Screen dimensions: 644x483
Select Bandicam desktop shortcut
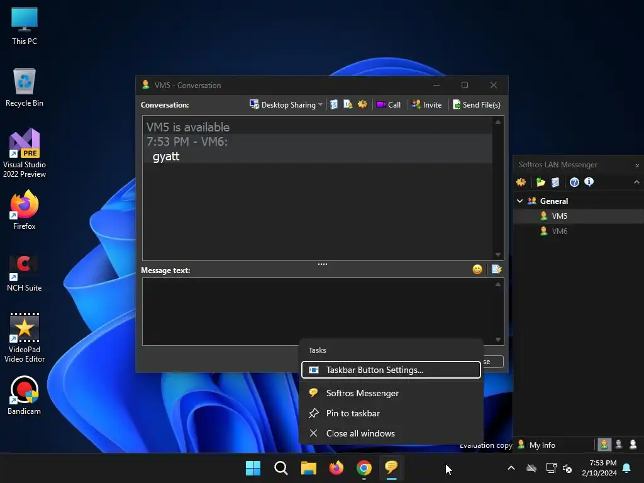tap(25, 395)
